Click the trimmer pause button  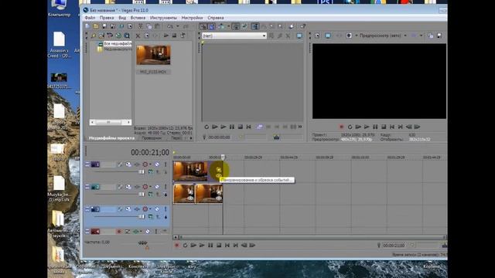(x=232, y=127)
